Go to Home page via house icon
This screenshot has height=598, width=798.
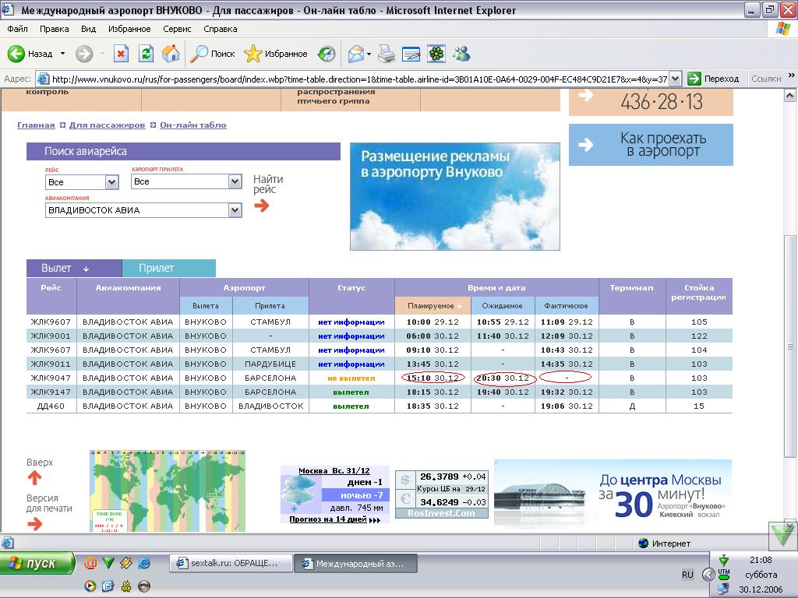(x=170, y=54)
